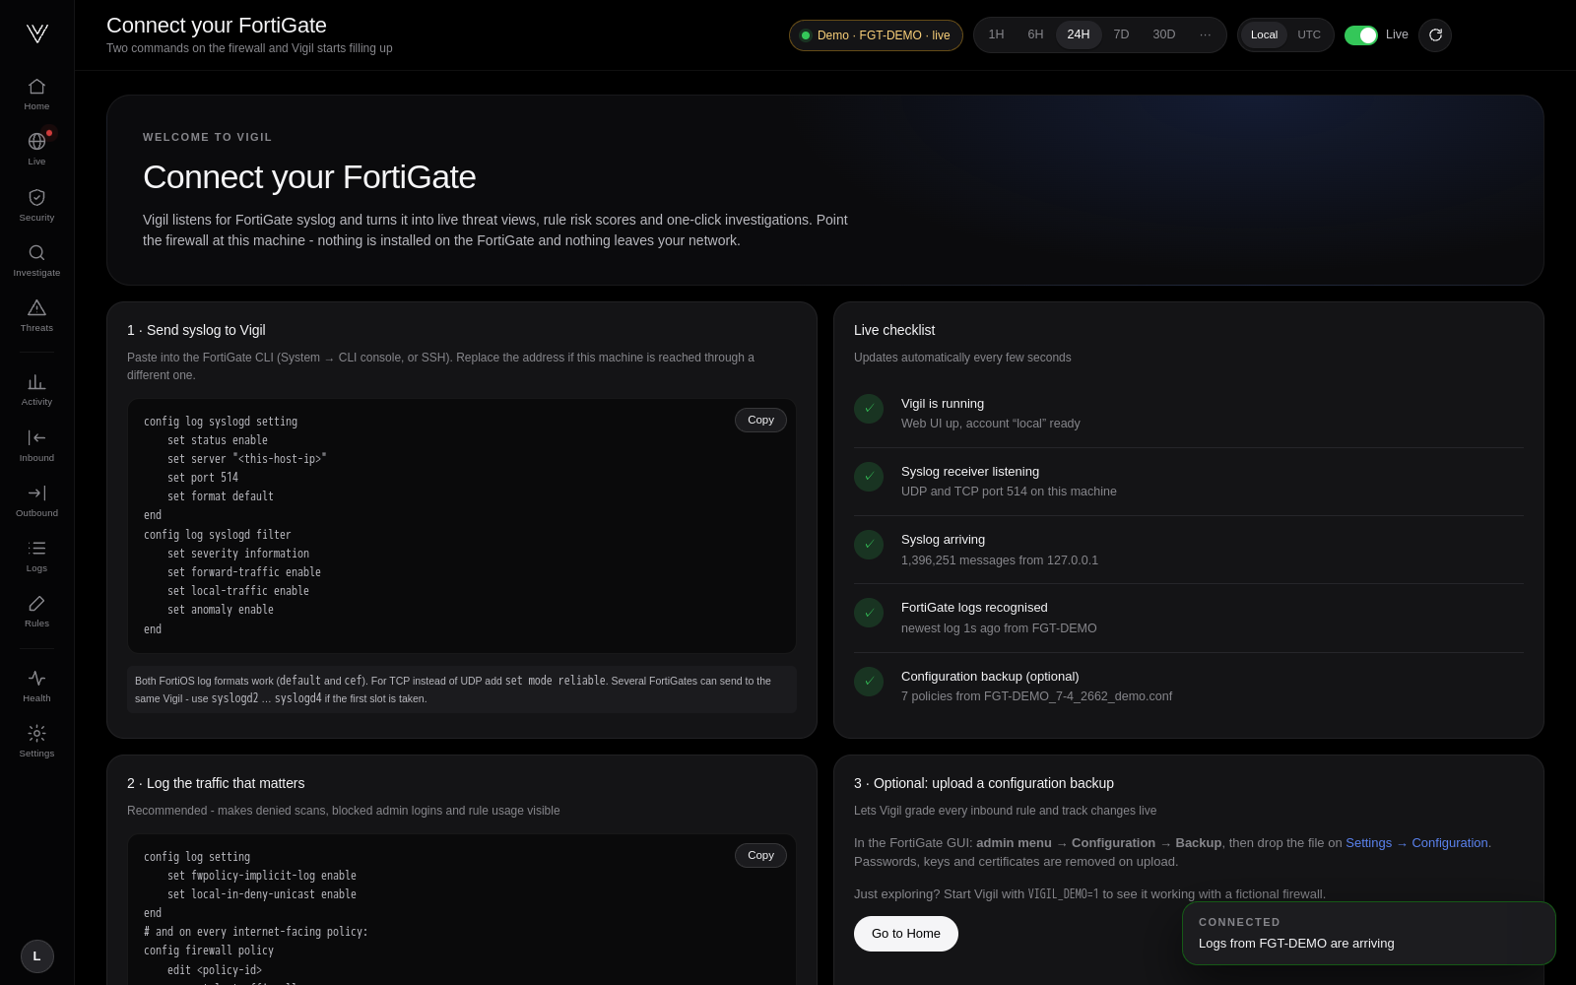Open the Home sidebar page

tap(36, 94)
